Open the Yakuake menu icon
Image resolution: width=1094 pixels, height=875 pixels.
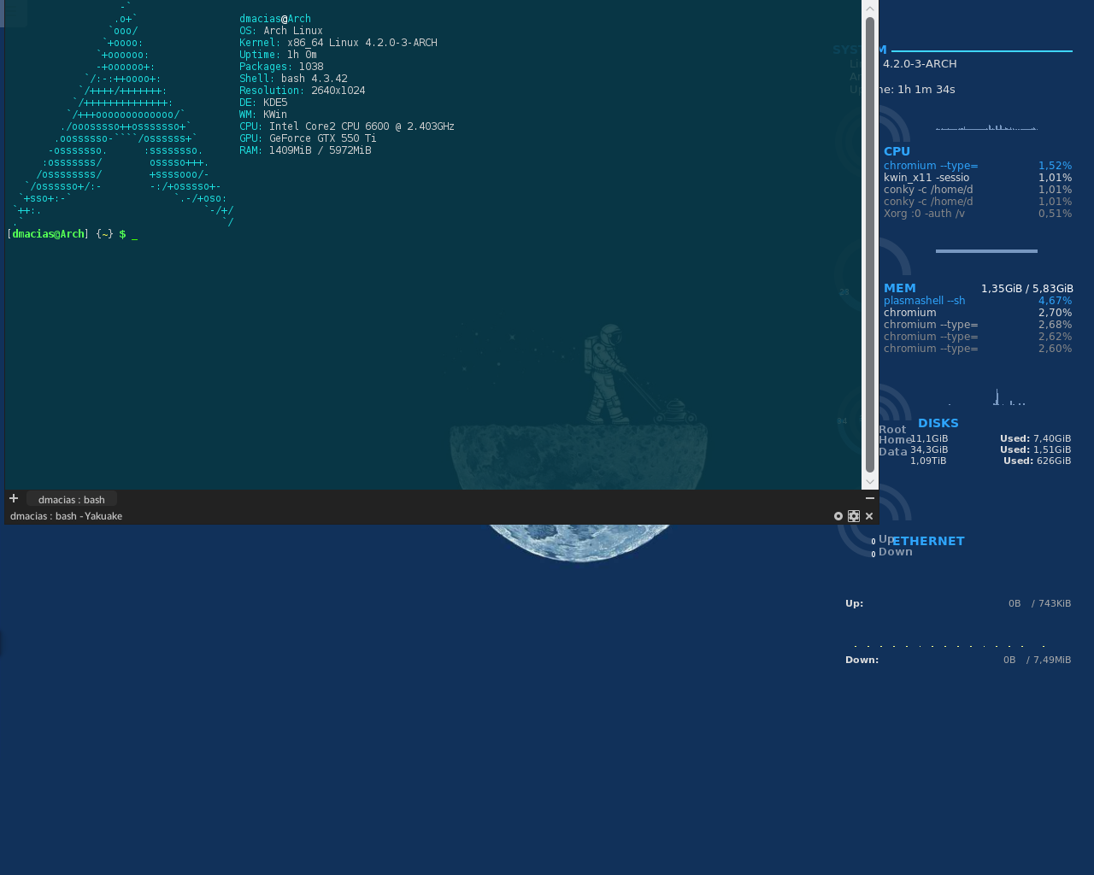point(854,516)
